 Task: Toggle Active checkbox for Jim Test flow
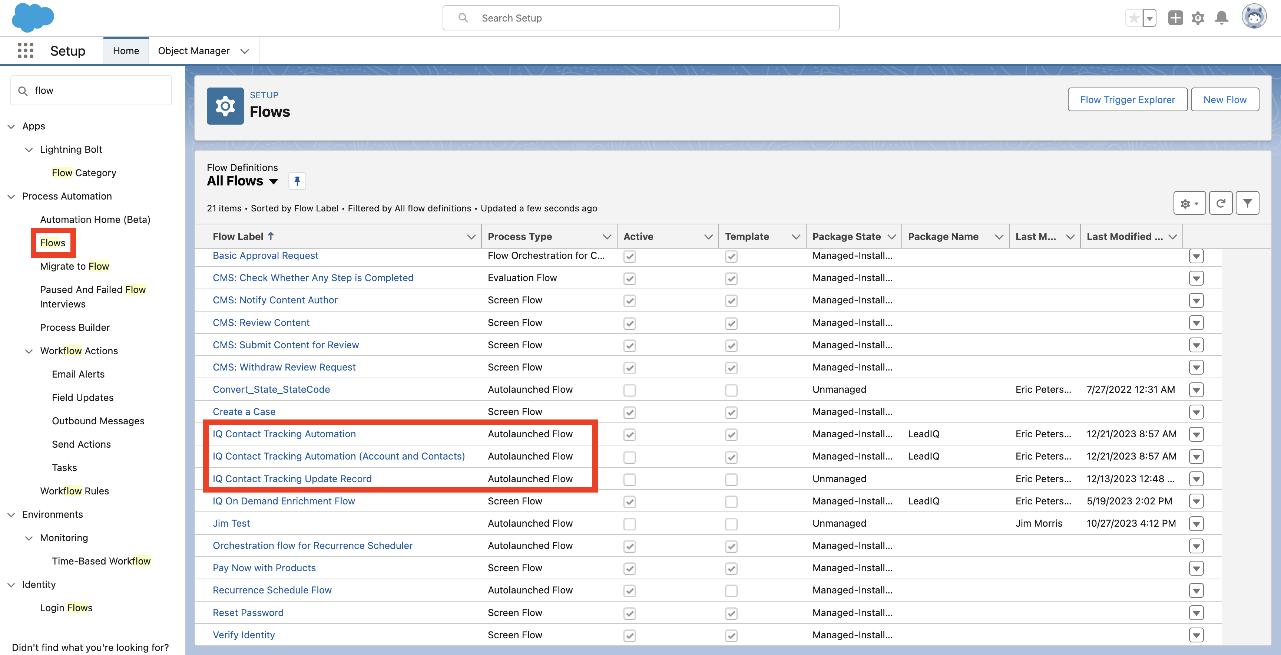point(629,524)
